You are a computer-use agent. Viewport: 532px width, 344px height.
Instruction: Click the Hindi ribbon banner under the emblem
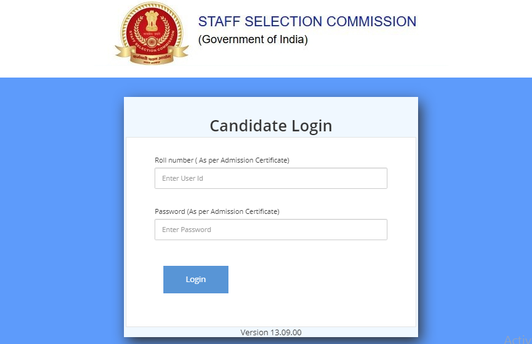point(151,57)
